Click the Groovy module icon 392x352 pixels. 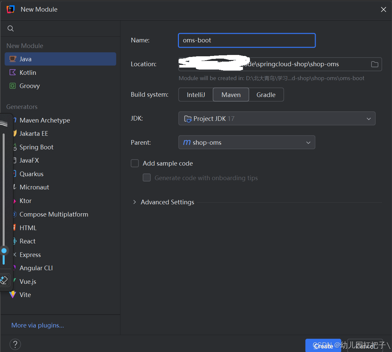(x=13, y=86)
